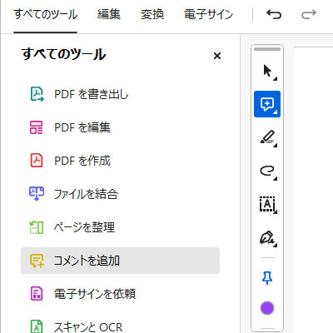Click the ページを整理 icon
Screen dimensions: 333x333
[37, 227]
